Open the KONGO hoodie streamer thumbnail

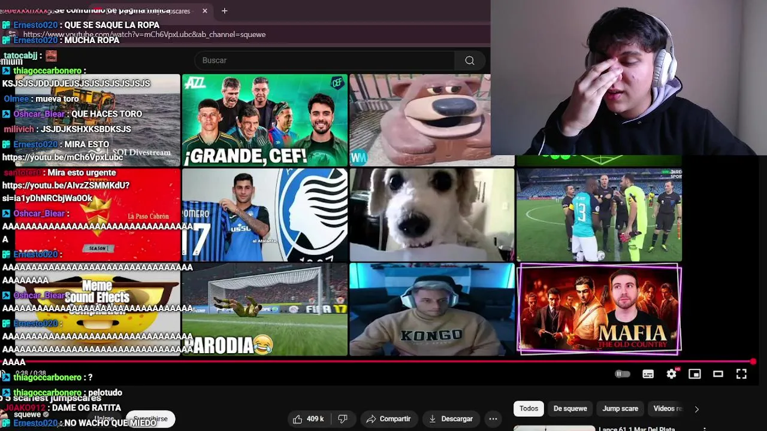[x=431, y=309]
